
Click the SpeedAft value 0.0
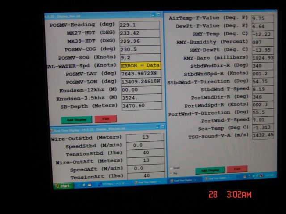point(146,169)
